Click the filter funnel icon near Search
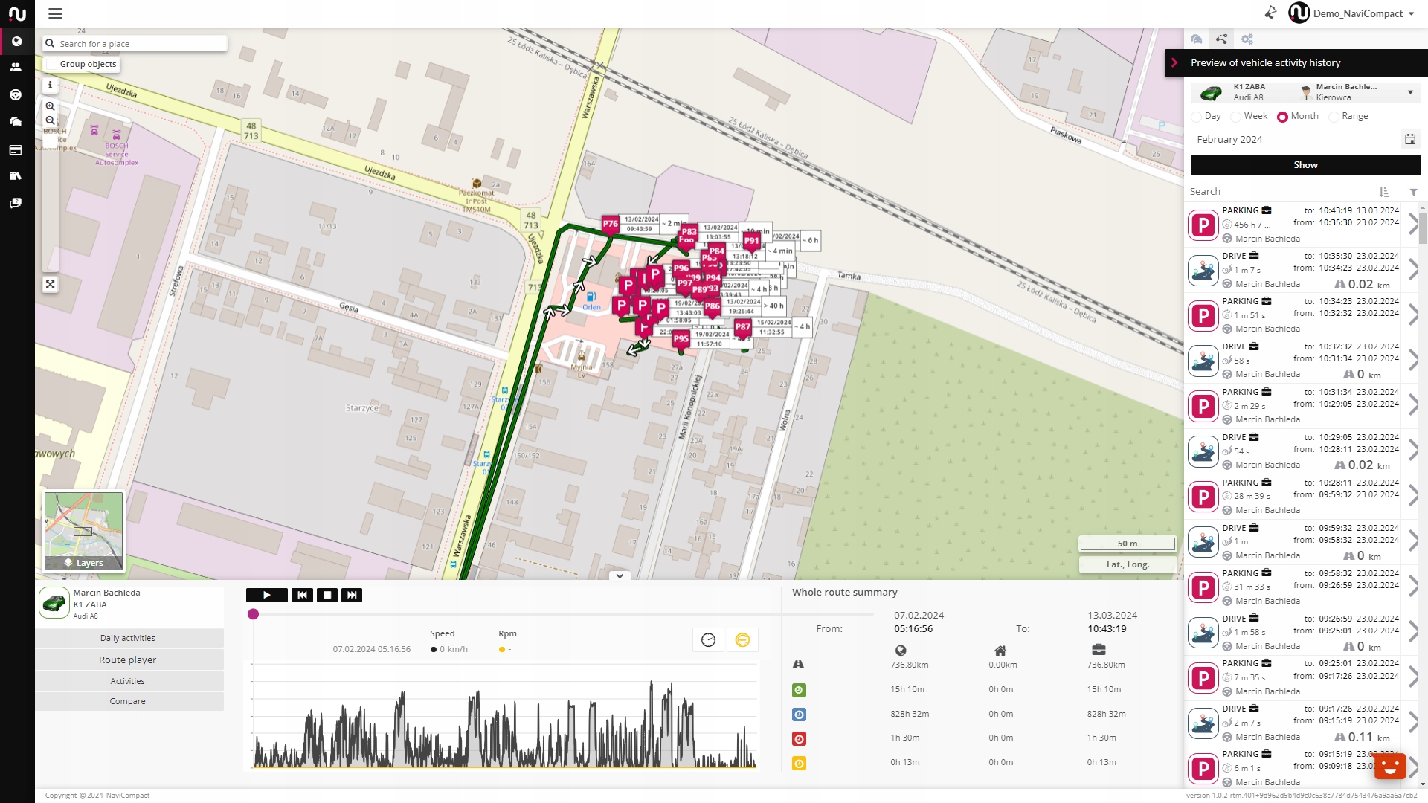 [x=1413, y=192]
